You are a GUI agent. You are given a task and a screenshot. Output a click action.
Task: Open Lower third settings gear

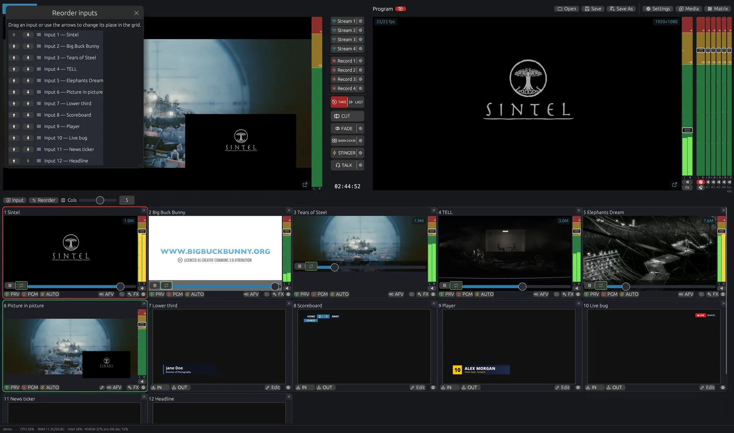pos(288,388)
